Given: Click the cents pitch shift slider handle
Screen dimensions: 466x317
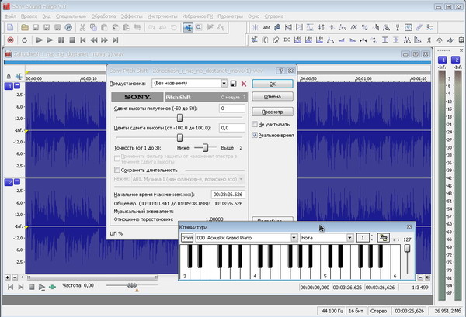Looking at the screenshot, I should [179, 138].
